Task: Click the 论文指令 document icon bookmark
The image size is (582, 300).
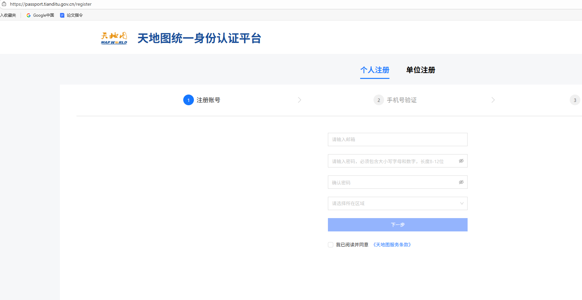Action: coord(62,15)
